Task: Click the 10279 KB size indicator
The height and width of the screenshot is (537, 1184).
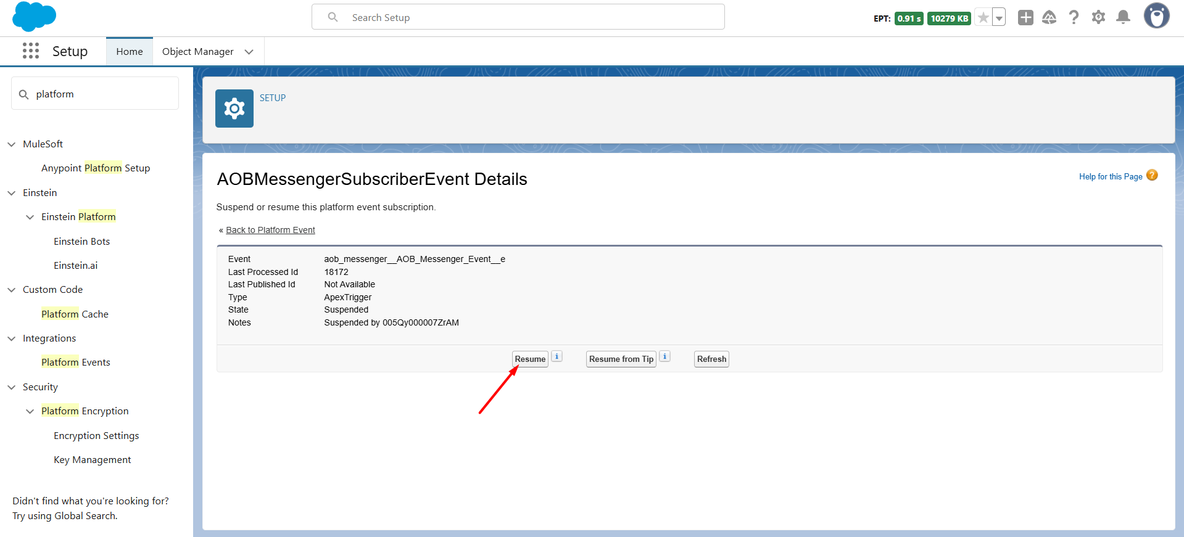Action: coord(949,18)
